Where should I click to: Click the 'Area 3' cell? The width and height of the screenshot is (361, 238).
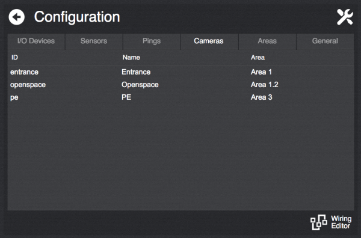(262, 97)
